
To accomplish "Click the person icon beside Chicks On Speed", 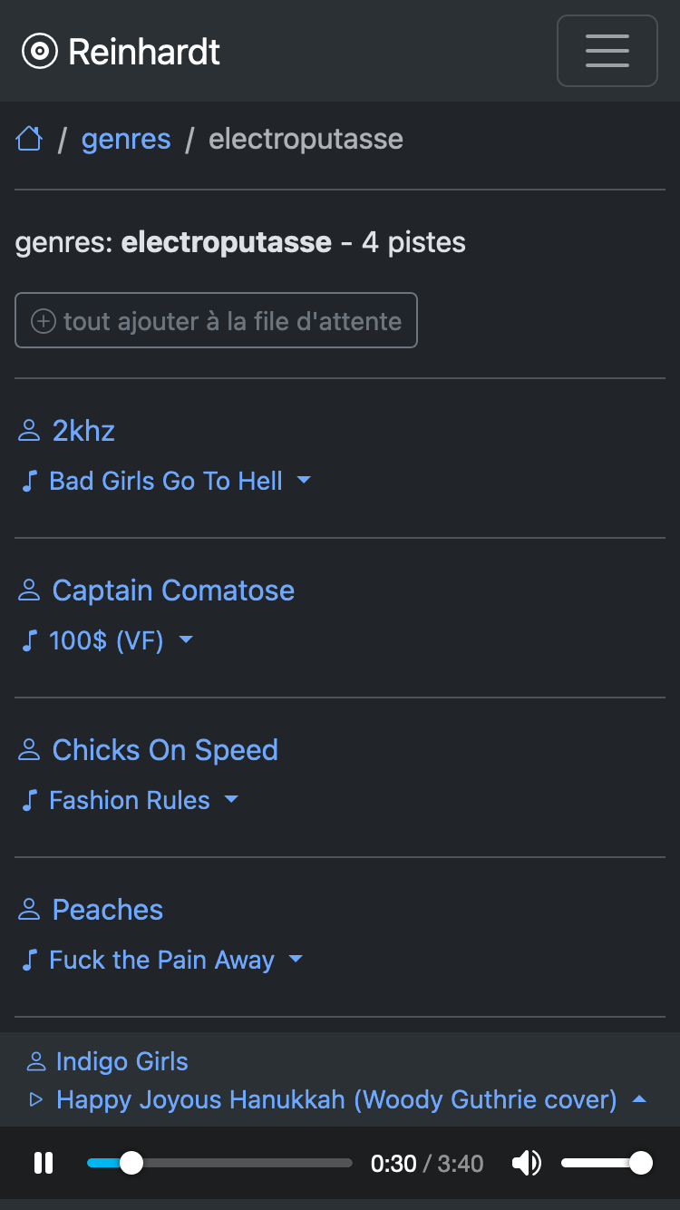I will point(30,750).
